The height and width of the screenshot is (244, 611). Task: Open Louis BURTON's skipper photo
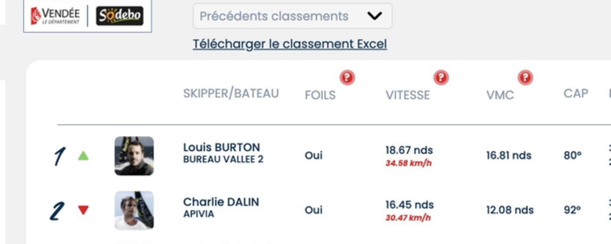pos(134,156)
